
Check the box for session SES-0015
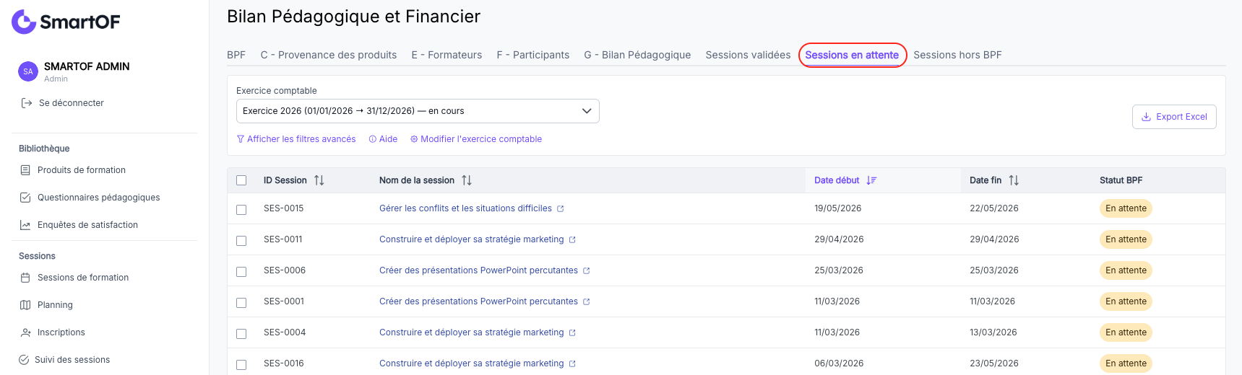(x=241, y=210)
